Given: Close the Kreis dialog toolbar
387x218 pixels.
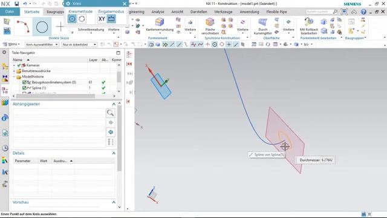Looking at the screenshot, I should click(125, 4).
